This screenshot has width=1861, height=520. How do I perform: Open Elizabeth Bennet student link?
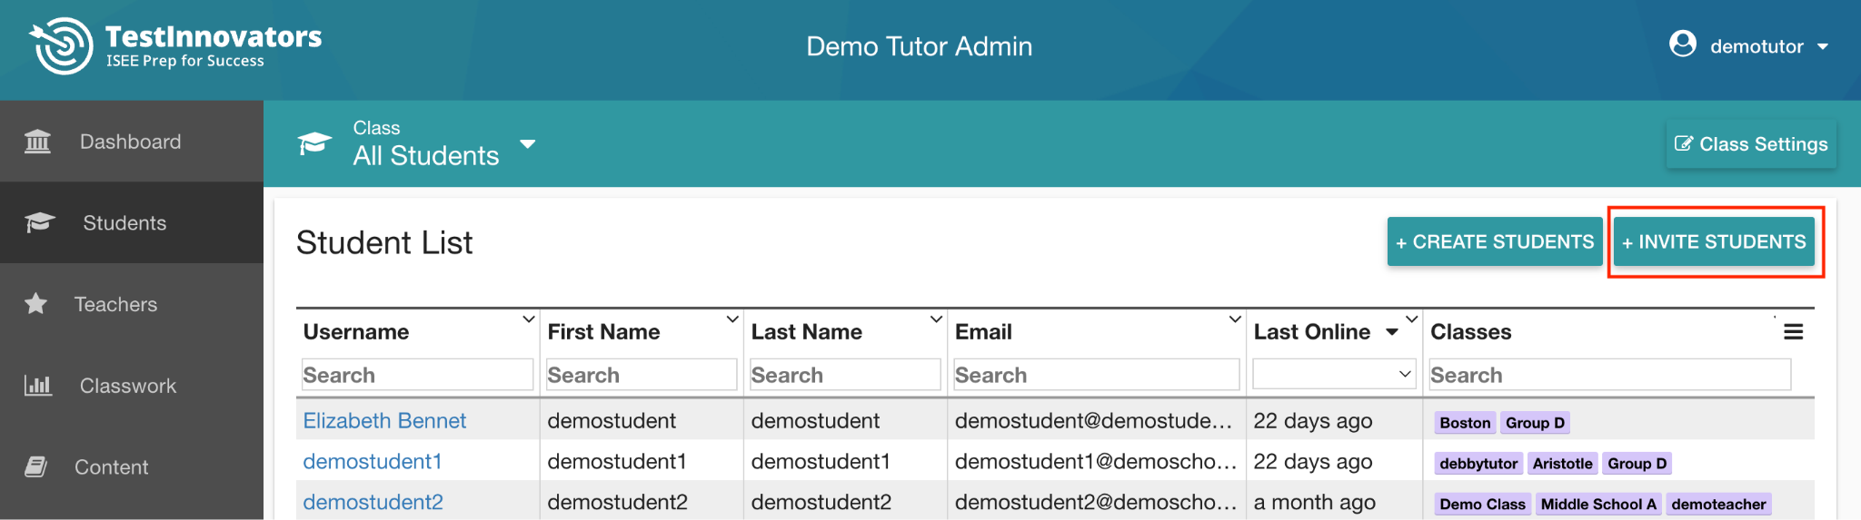[384, 420]
